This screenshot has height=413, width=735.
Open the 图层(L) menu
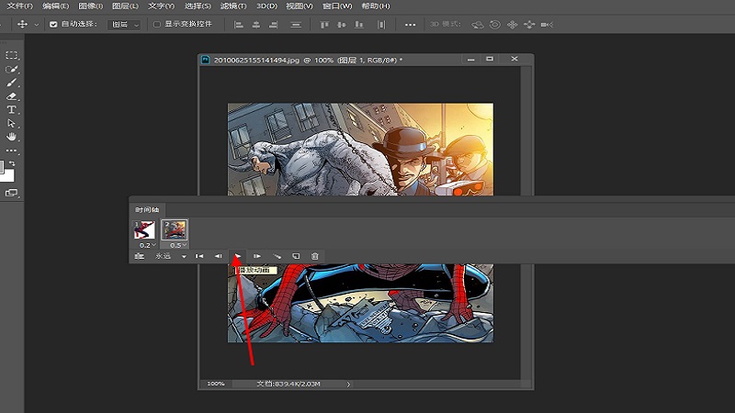[125, 6]
